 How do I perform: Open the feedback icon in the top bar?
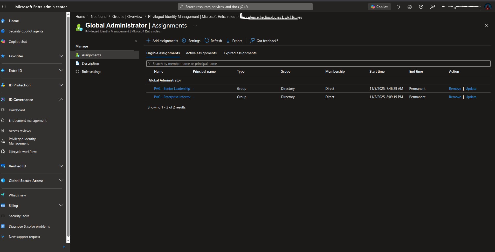(432, 7)
